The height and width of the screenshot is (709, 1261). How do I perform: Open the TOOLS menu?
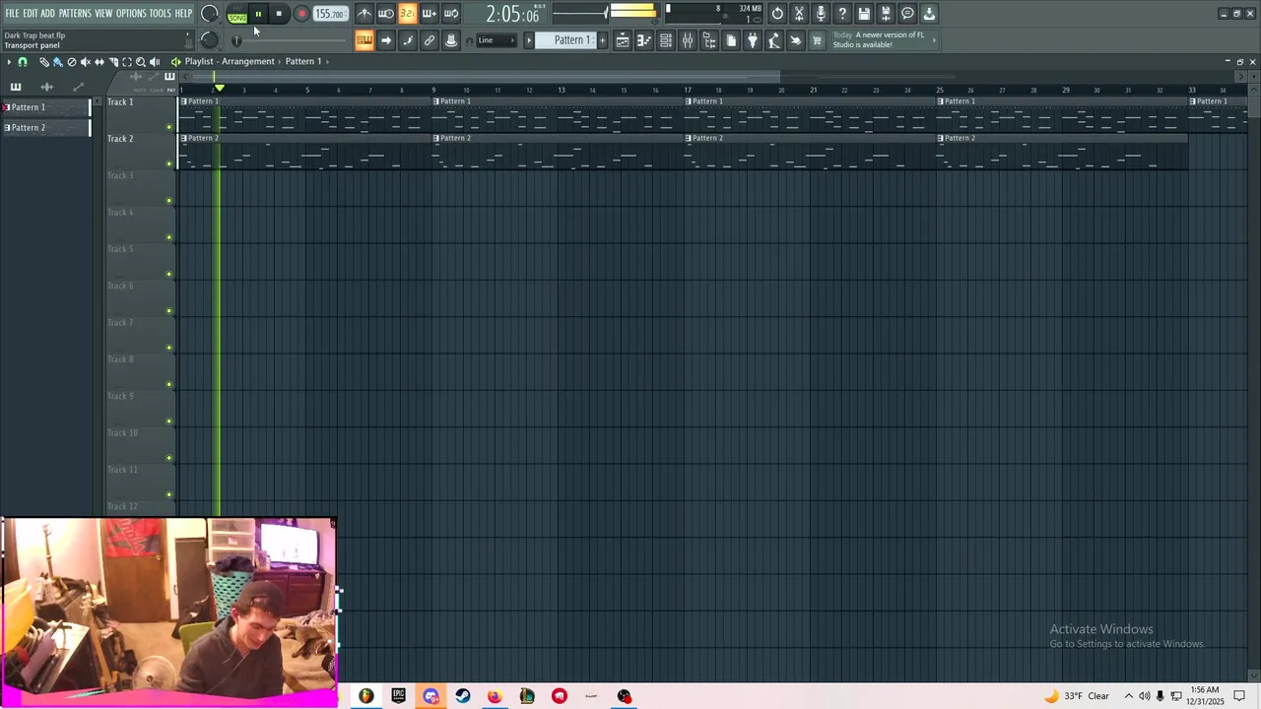[x=160, y=13]
